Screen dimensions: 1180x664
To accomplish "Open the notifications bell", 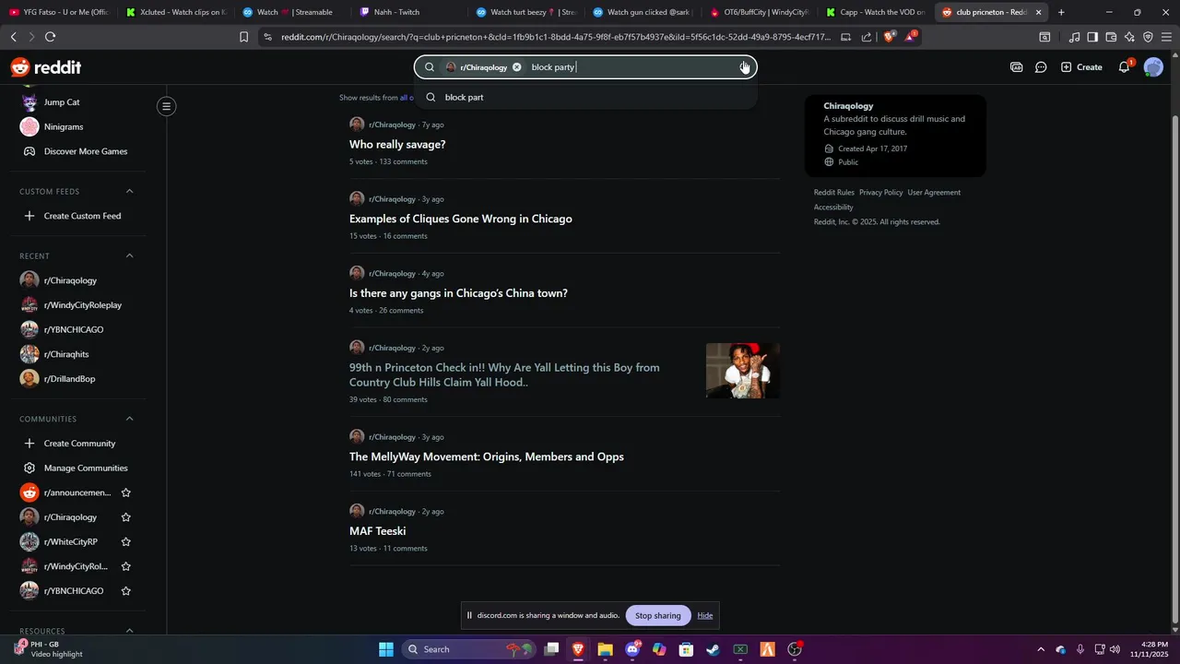I will click(1124, 67).
